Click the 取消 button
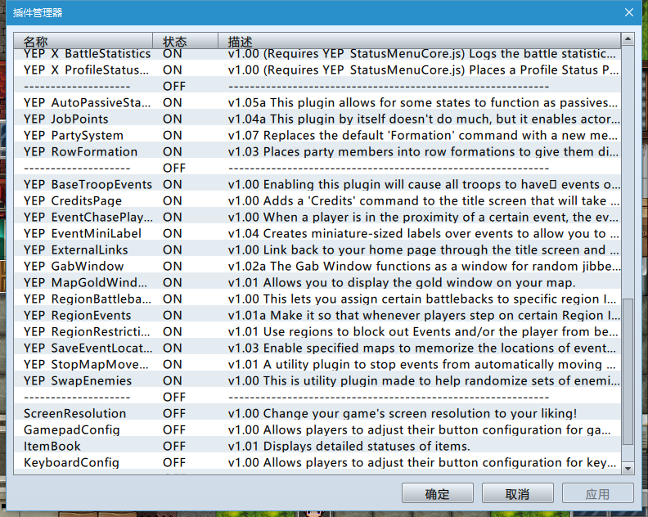Image resolution: width=648 pixels, height=517 pixels. [x=517, y=493]
